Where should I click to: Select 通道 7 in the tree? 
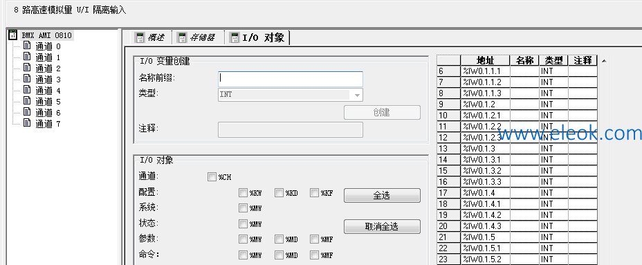click(x=48, y=123)
